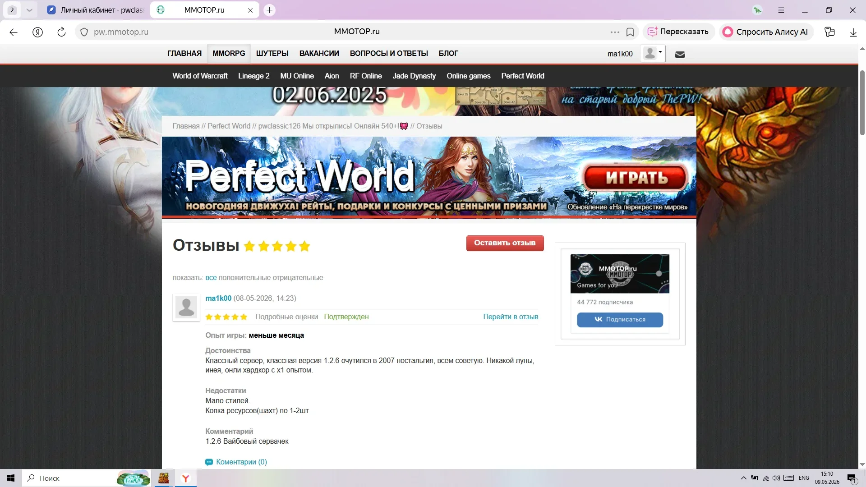Click the page vertical scrollbar thumb

pyautogui.click(x=862, y=103)
